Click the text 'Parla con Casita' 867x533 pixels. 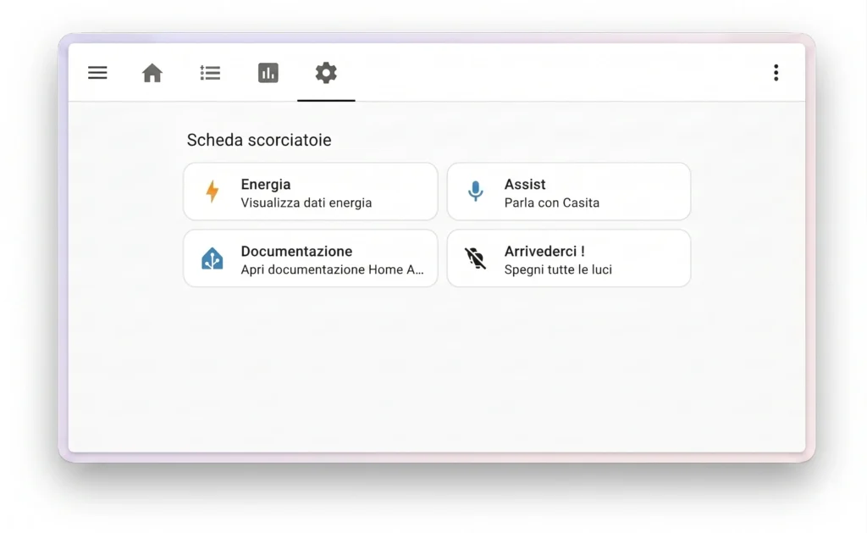(552, 203)
